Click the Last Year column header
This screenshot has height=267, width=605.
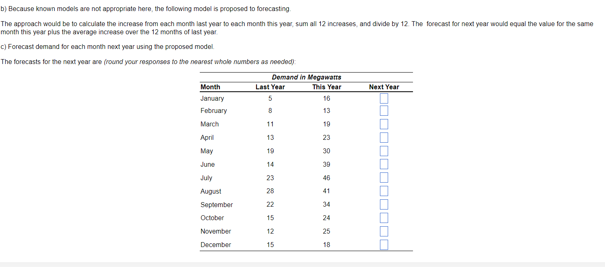coord(270,87)
